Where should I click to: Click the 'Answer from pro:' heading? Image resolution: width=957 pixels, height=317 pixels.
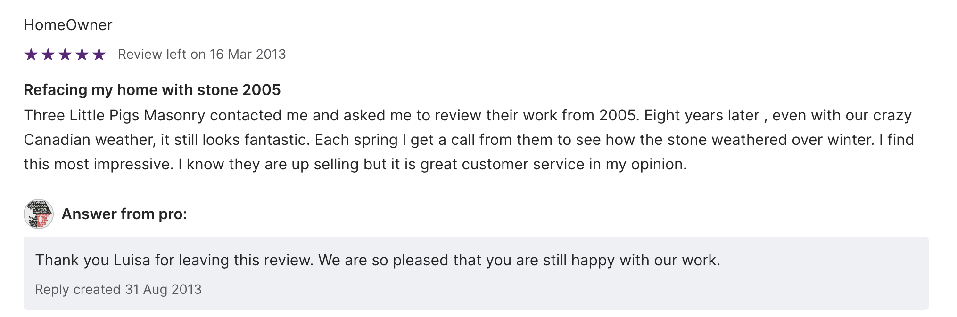click(124, 214)
